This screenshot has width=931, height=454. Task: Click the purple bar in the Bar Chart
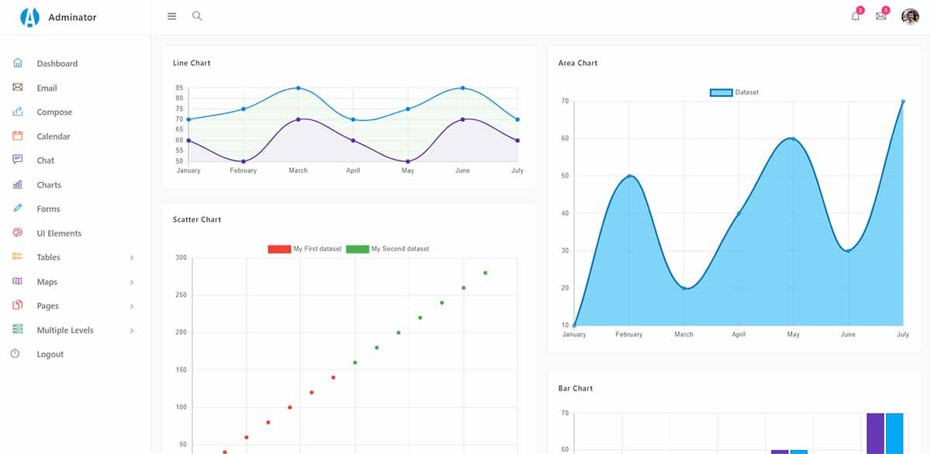(x=874, y=434)
